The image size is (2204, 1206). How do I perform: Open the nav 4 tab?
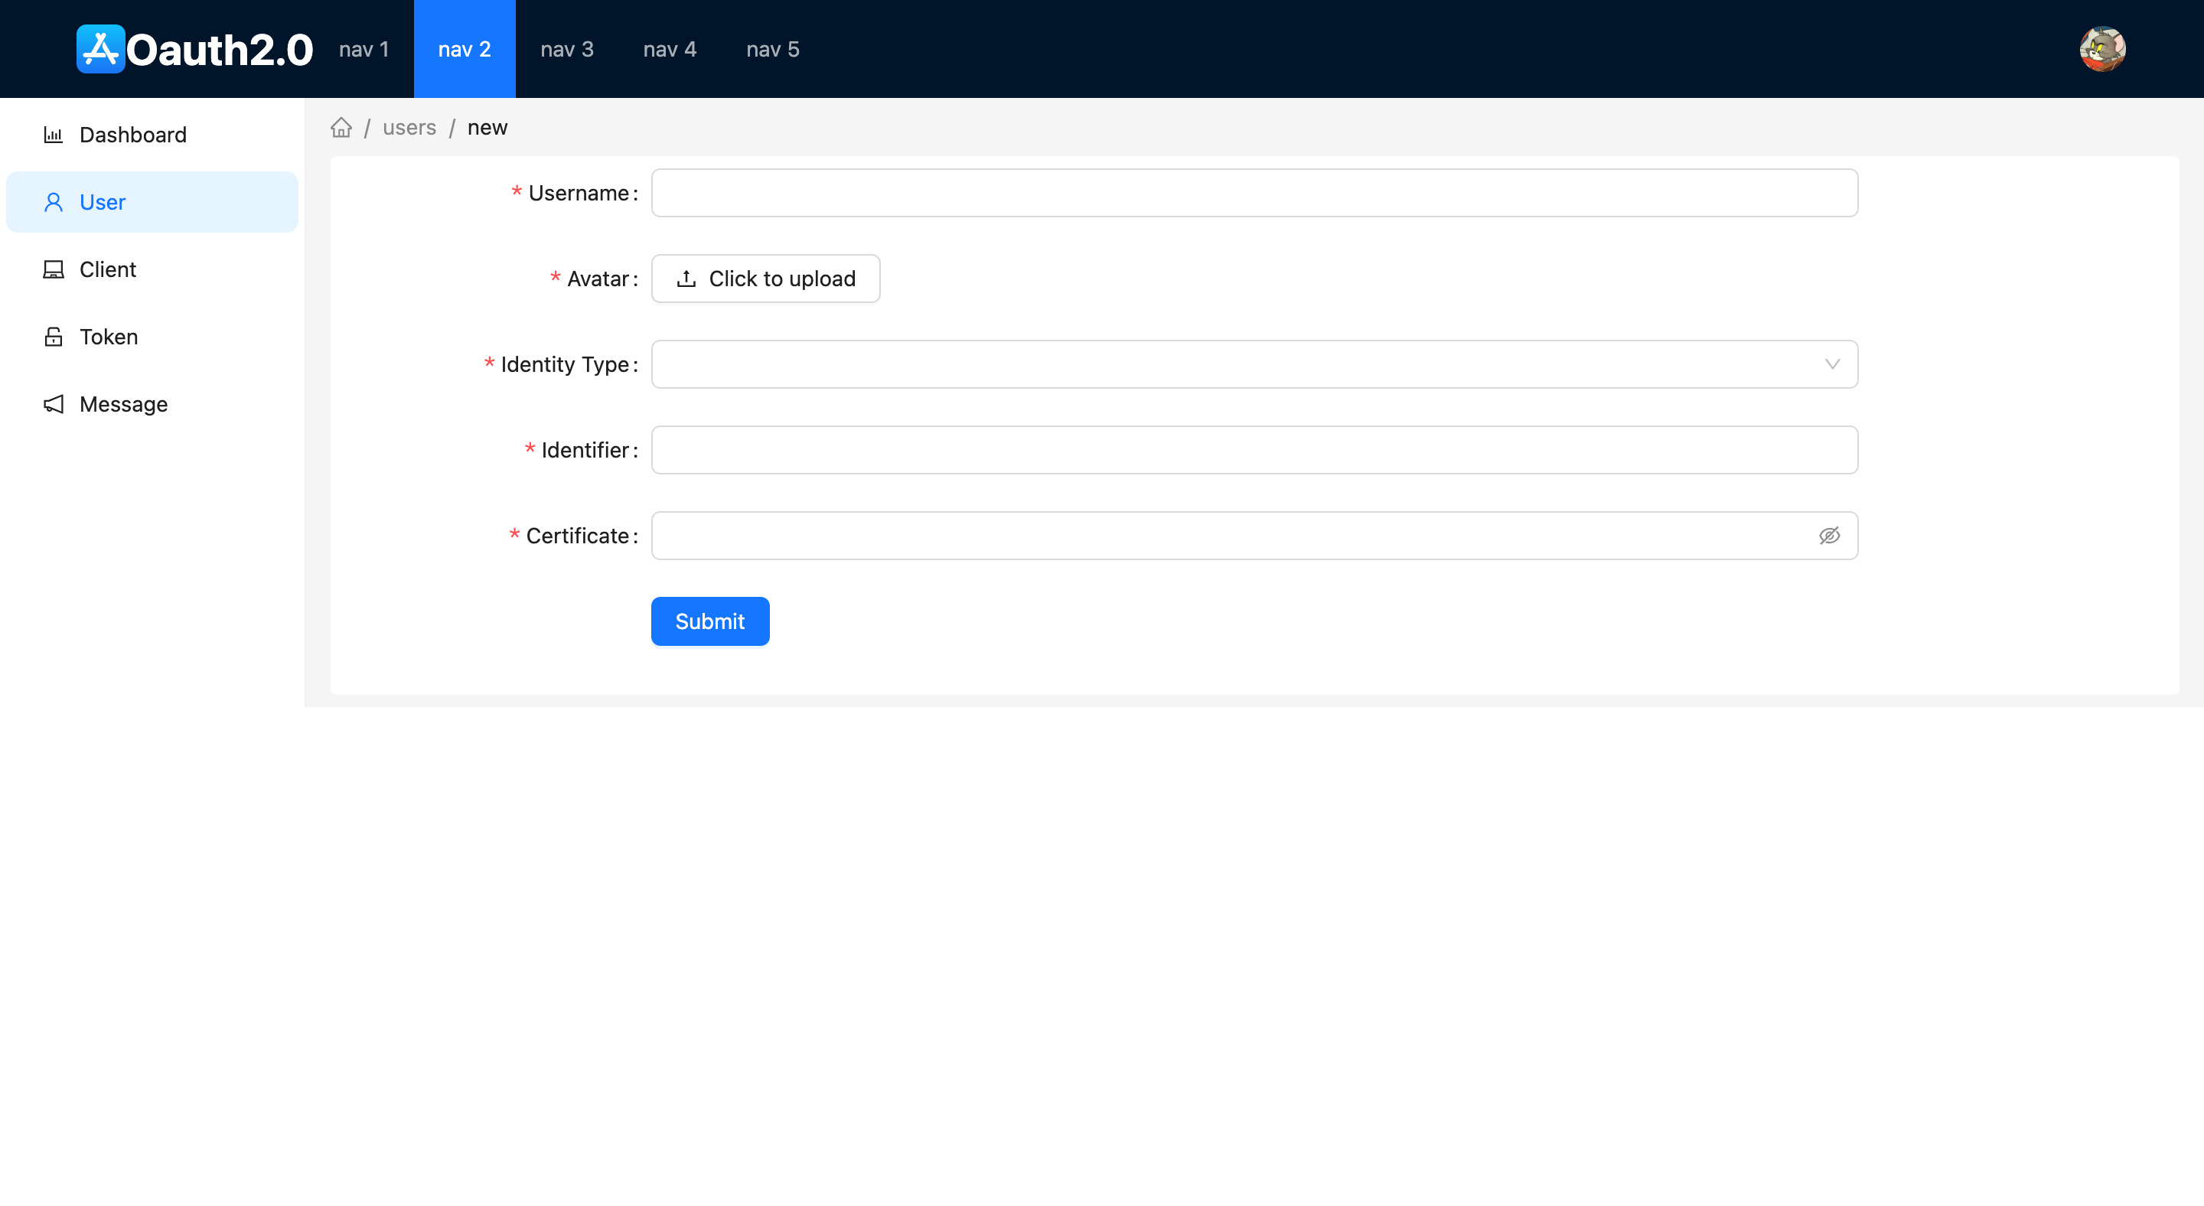670,49
